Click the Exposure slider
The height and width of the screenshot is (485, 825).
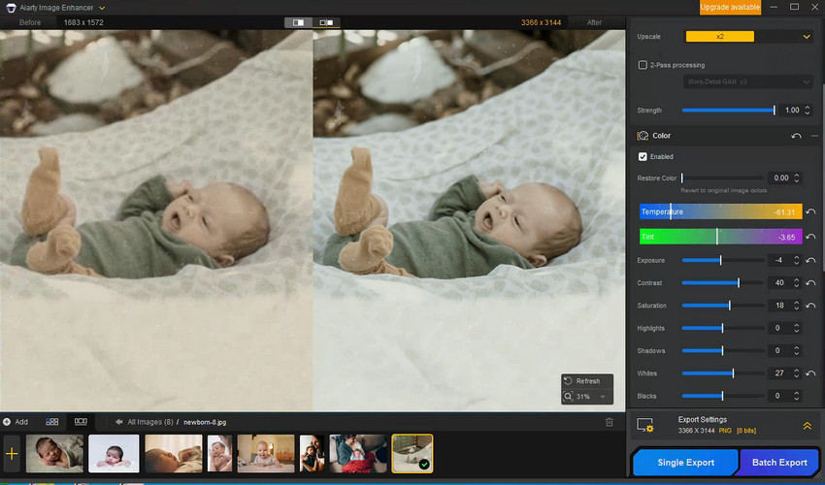coord(722,260)
